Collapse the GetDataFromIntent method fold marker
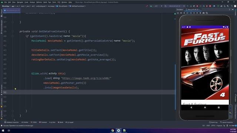This screenshot has width=237, height=133. (13, 31)
